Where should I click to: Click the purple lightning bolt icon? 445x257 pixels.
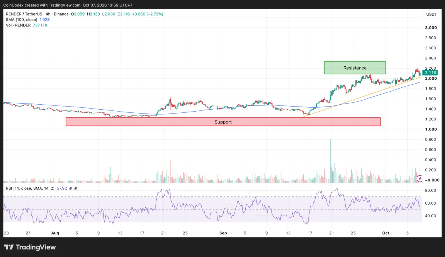tap(419, 178)
